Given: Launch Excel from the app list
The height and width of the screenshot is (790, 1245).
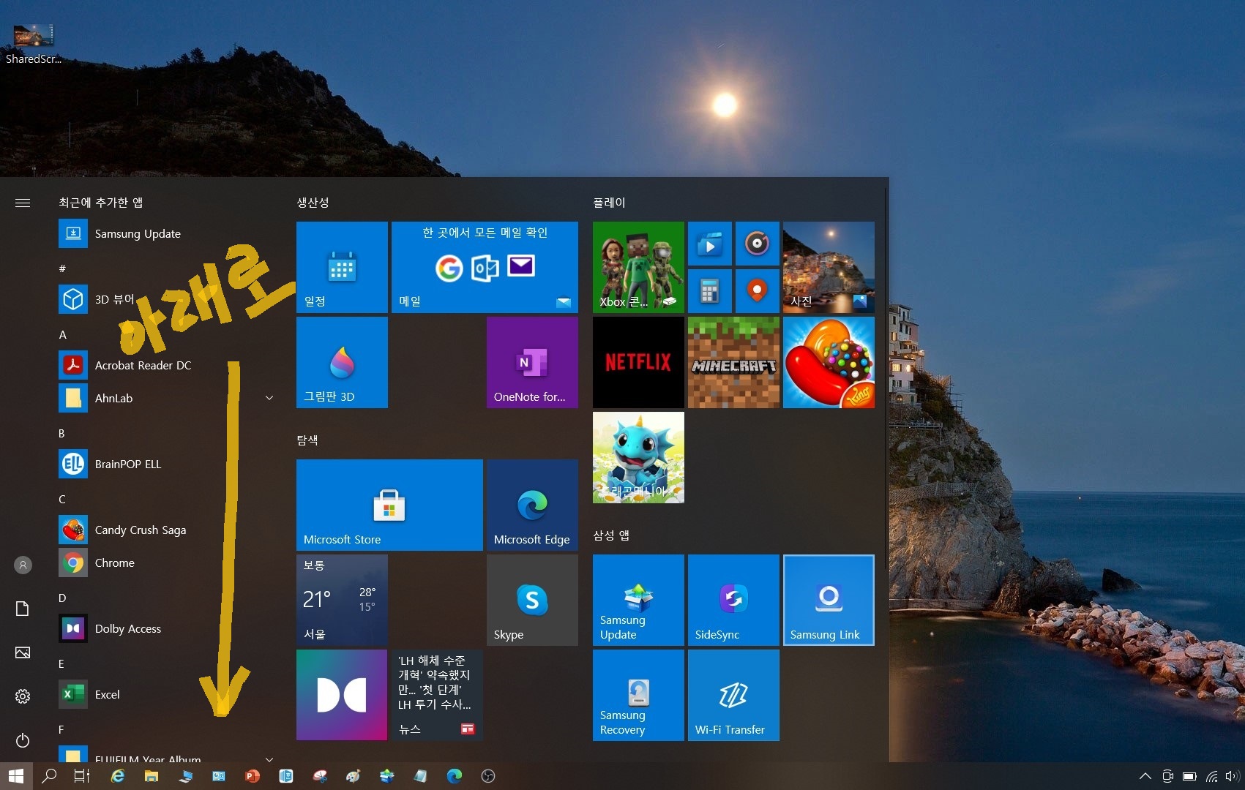Looking at the screenshot, I should 168,694.
